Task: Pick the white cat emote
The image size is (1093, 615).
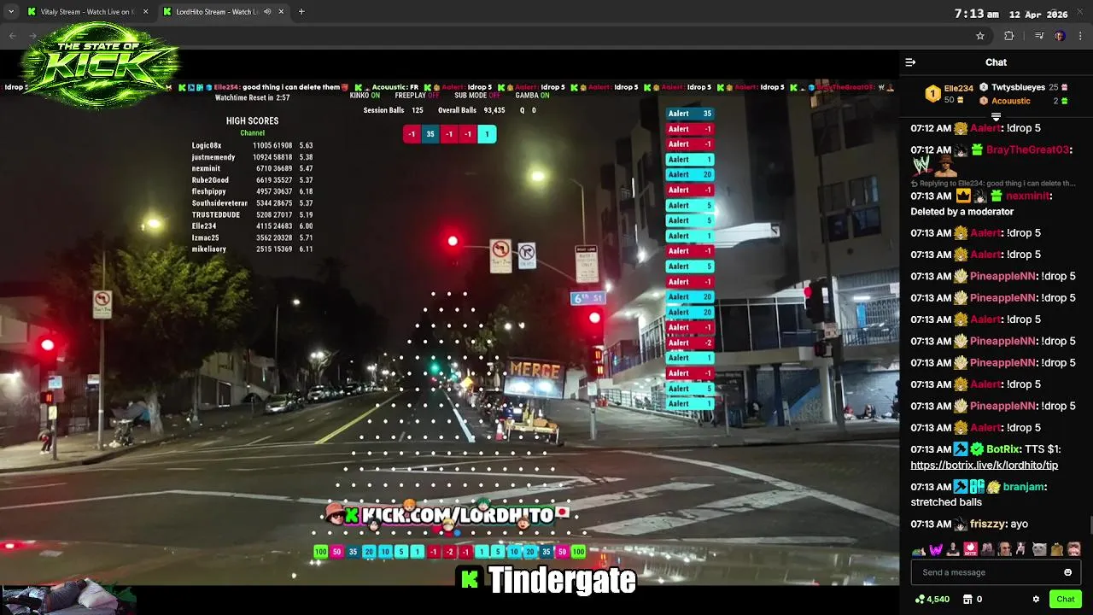Action: coord(1039,548)
